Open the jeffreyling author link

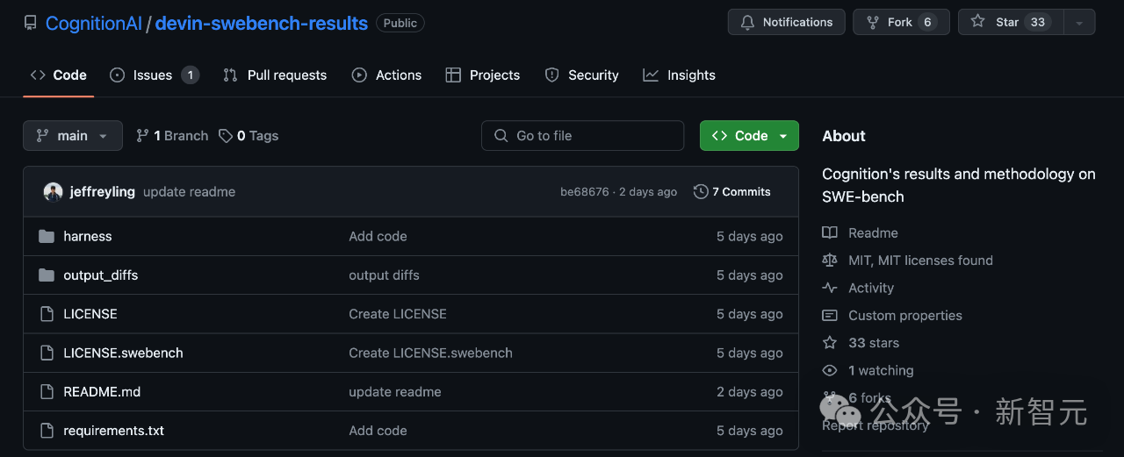coord(103,192)
